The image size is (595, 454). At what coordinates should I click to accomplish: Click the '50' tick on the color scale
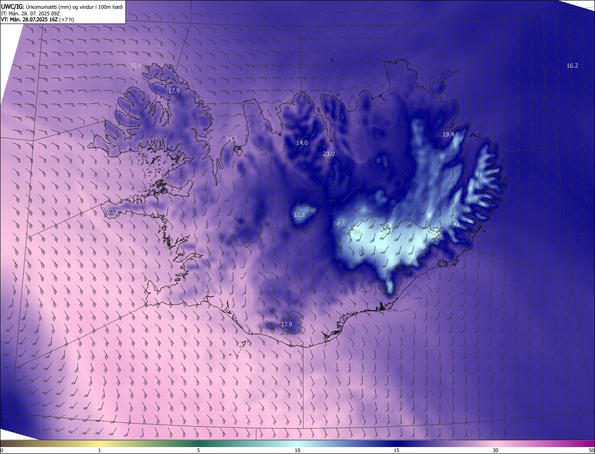click(x=591, y=450)
